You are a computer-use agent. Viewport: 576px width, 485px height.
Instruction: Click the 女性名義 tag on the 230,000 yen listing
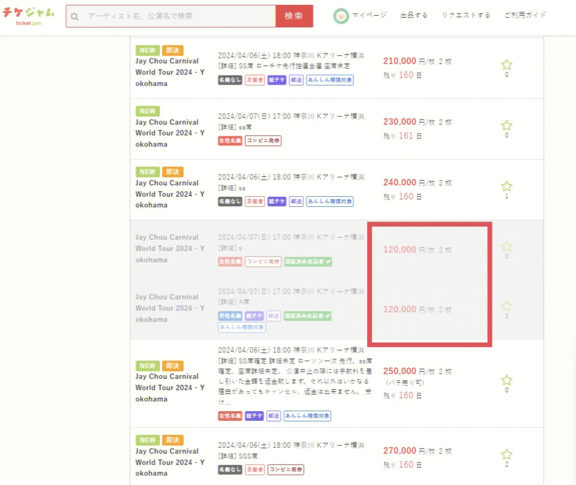pyautogui.click(x=230, y=141)
